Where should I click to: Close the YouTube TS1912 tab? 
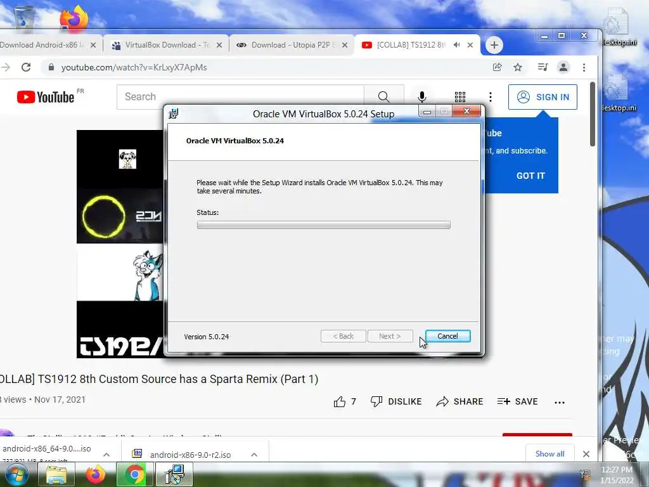pos(470,45)
